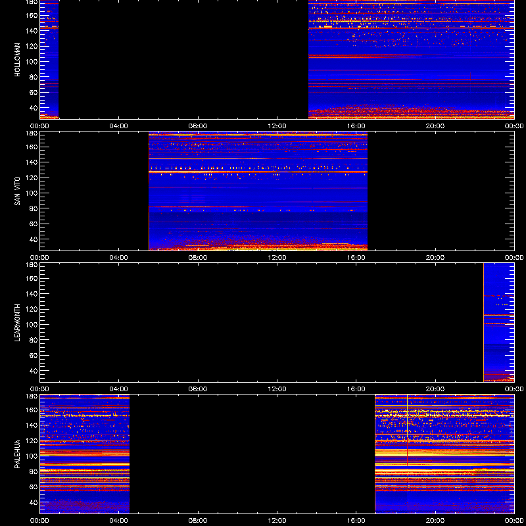Pick the 80 frequency tick on Learmonth axis

click(x=34, y=340)
